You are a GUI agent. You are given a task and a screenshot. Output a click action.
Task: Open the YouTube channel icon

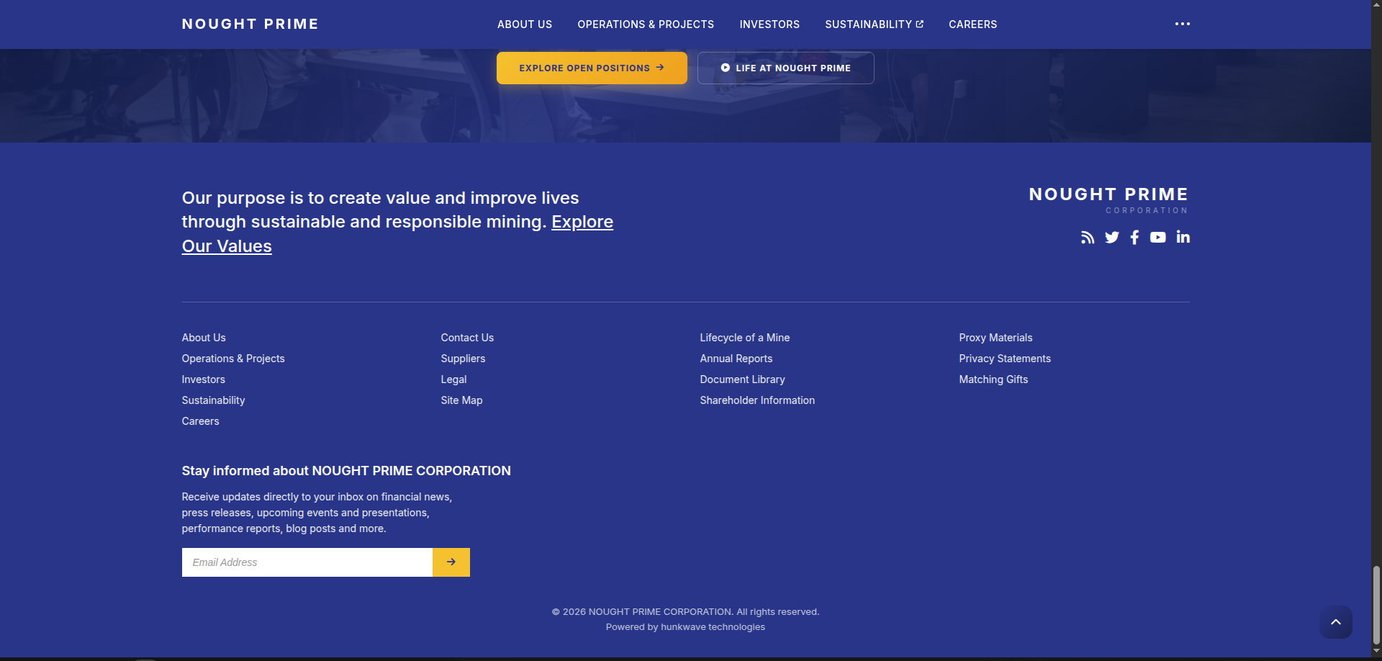tap(1157, 238)
